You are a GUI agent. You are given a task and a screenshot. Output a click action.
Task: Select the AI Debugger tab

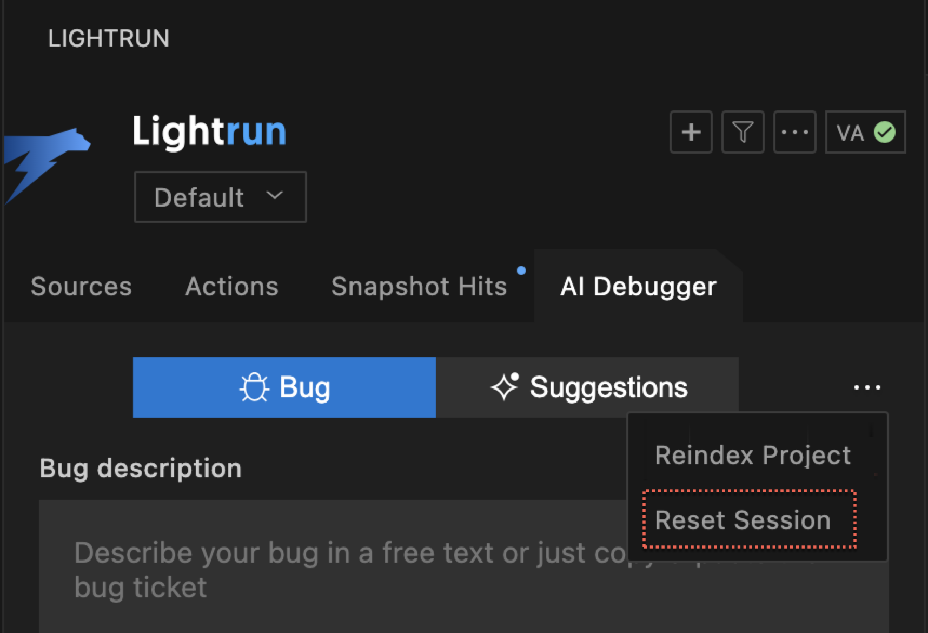point(638,286)
